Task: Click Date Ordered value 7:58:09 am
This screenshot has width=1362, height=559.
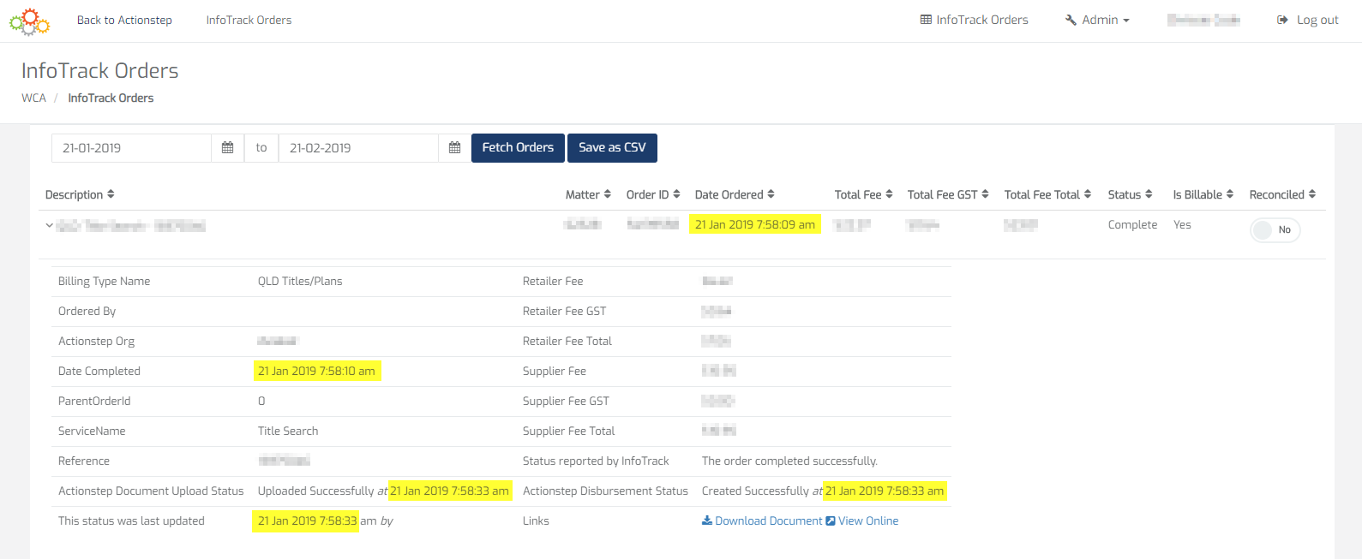Action: point(755,224)
